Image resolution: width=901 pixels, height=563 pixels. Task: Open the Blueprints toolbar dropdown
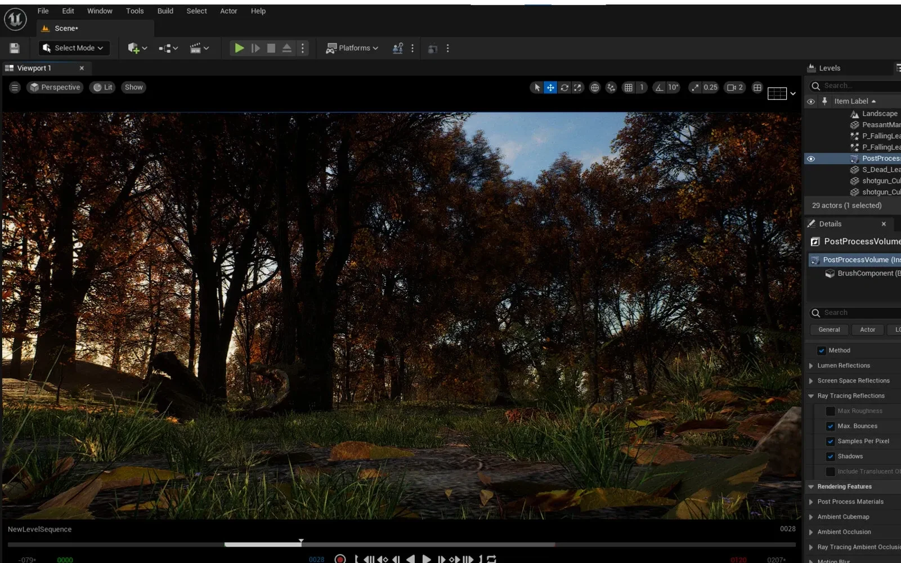[168, 48]
